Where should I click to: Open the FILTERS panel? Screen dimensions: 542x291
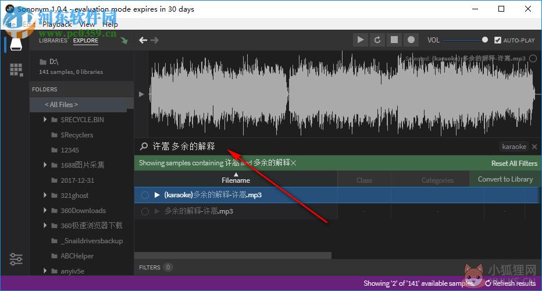point(149,268)
